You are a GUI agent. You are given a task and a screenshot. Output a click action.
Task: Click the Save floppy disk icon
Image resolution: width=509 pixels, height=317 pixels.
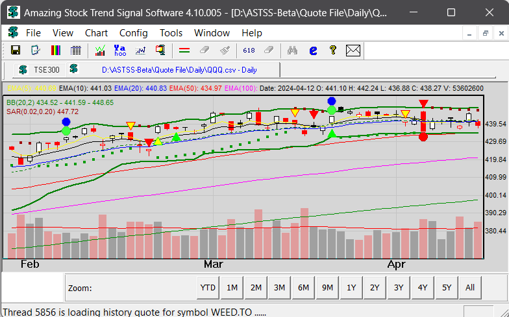16,50
